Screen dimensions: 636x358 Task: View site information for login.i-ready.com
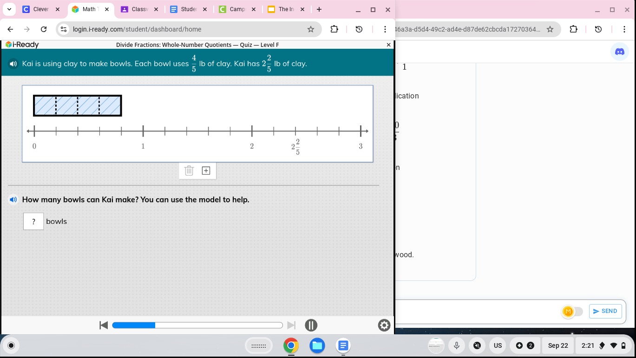[x=64, y=29]
